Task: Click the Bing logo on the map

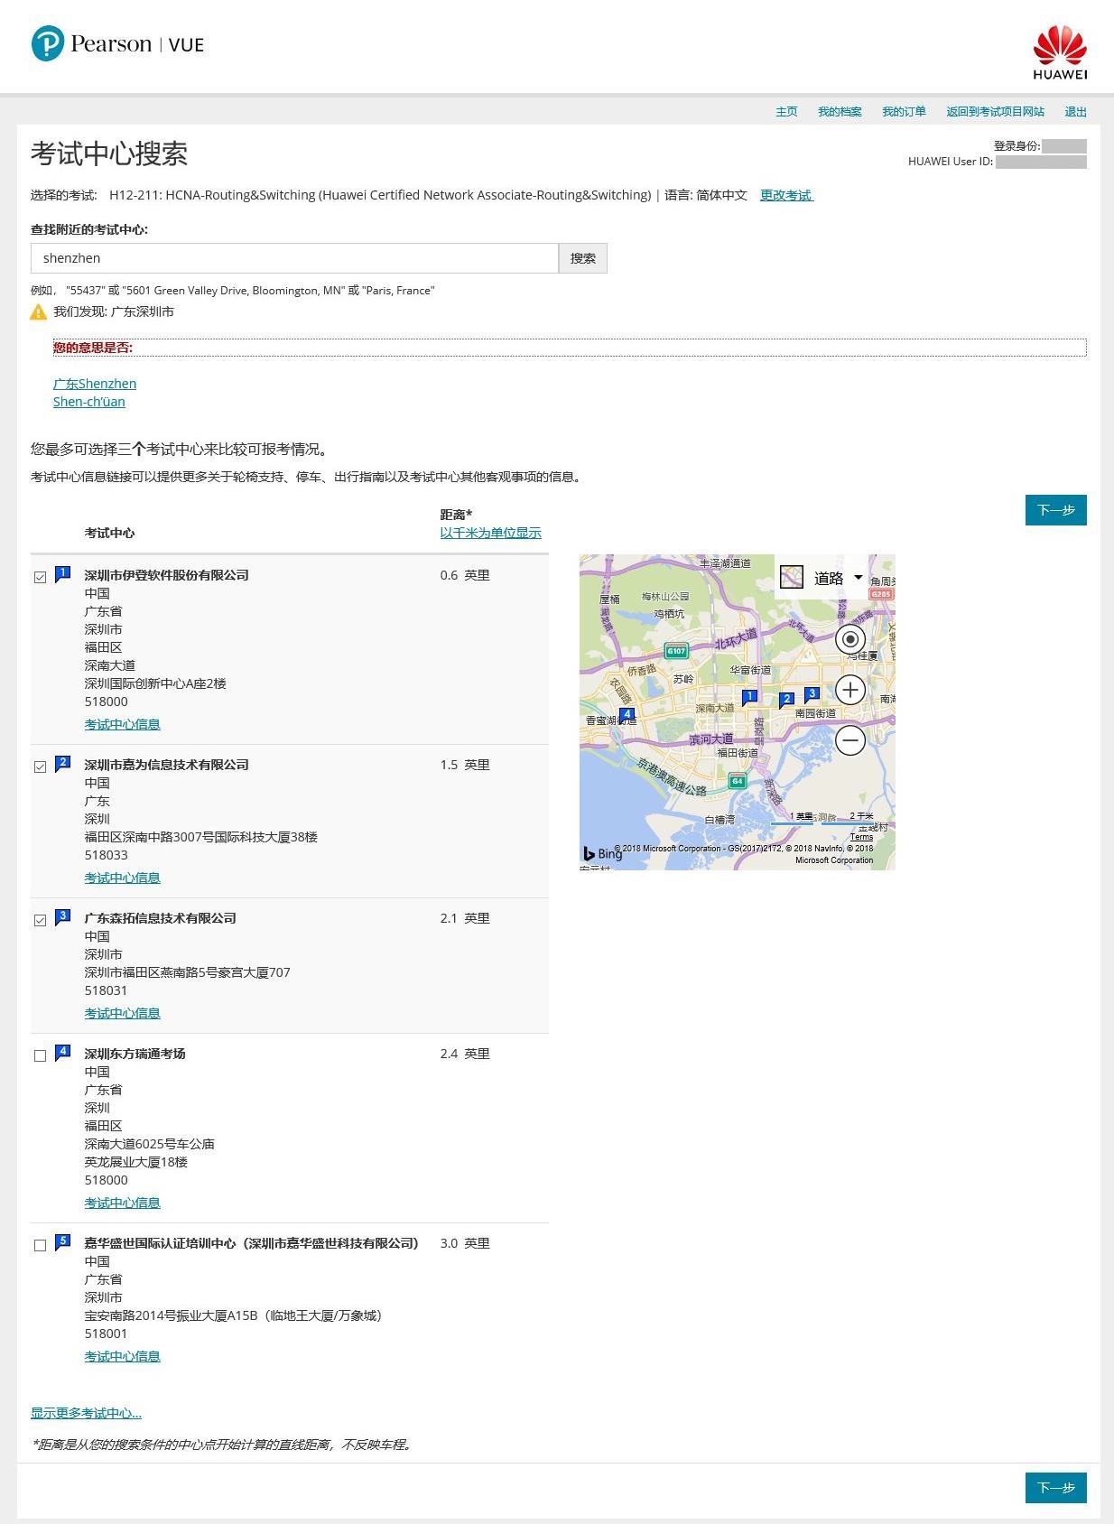Action: click(x=602, y=853)
